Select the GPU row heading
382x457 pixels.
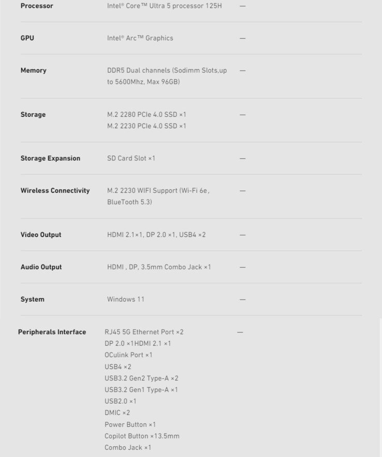click(27, 38)
